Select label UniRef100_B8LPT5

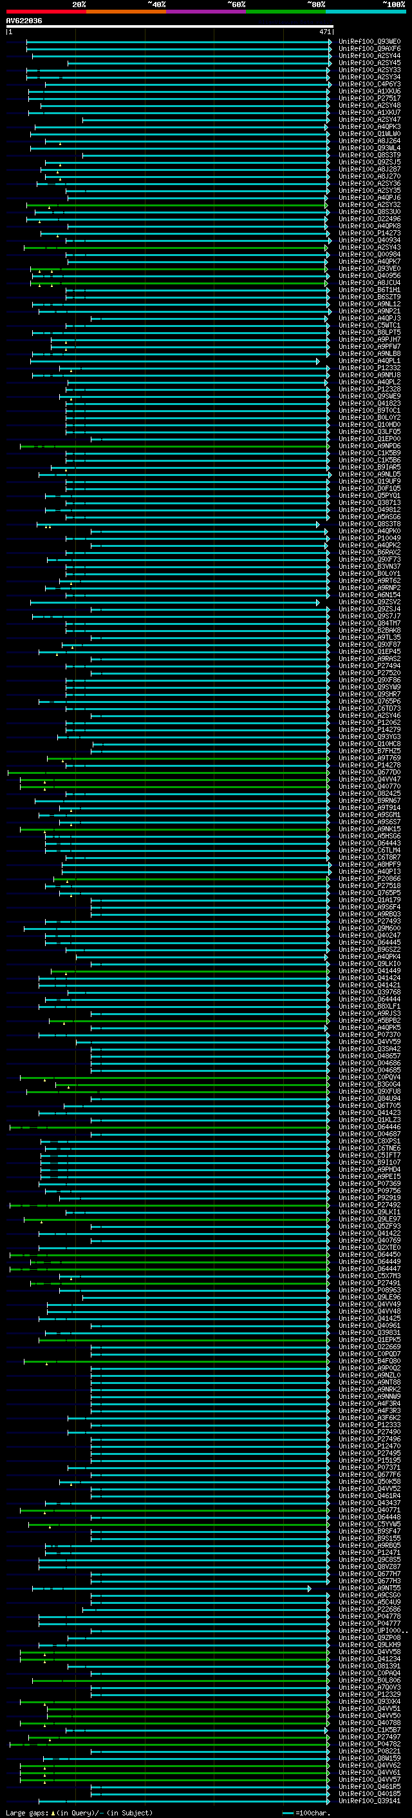[370, 332]
